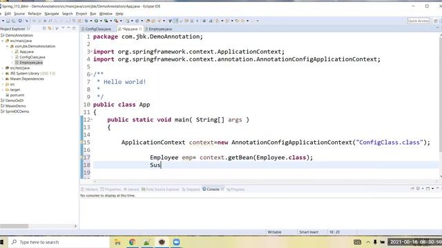Collapse all in Project Explorer toolbar
The image size is (442, 248).
[x=44, y=28]
